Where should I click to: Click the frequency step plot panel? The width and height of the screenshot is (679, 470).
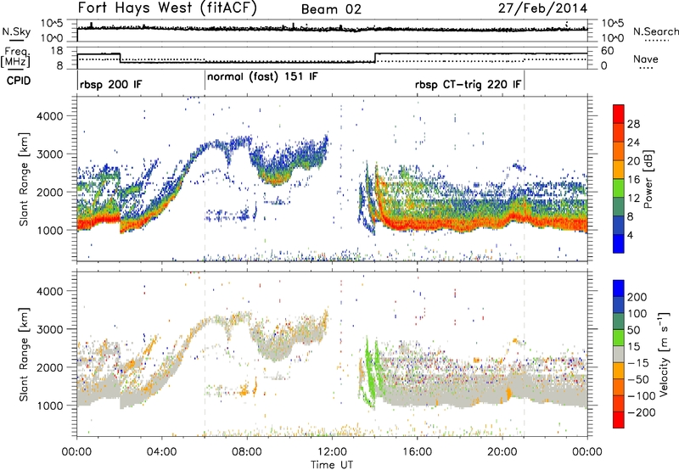pos(332,58)
